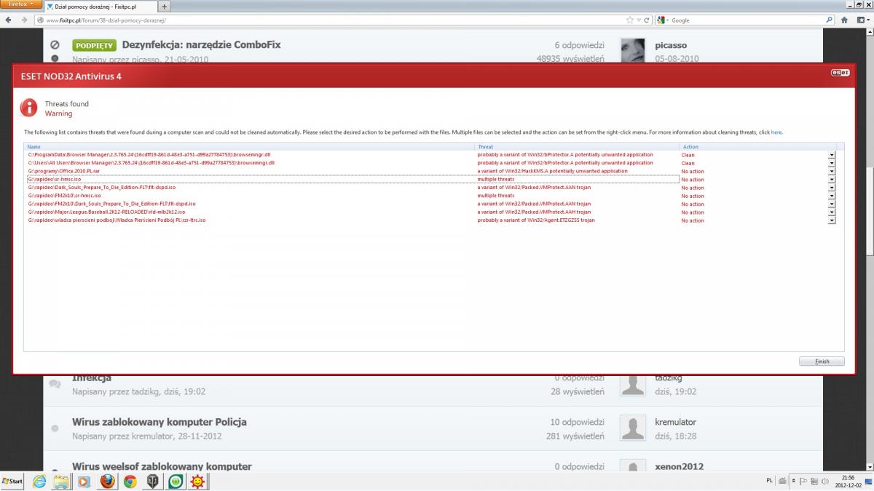
Task: Open Google Chrome from the taskbar
Action: coord(130,482)
